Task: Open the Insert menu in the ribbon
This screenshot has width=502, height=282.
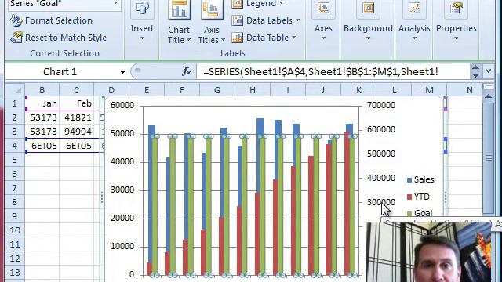Action: 142,28
